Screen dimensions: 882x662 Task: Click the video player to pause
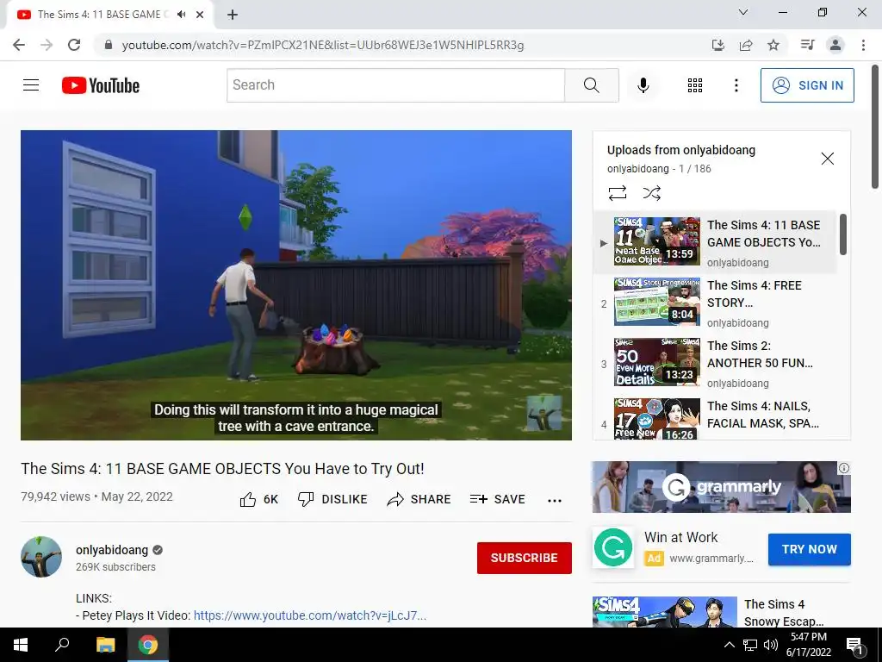coord(296,285)
